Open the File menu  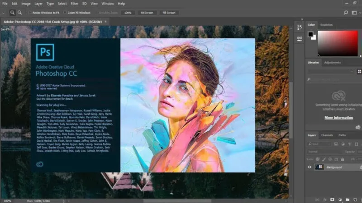coord(5,4)
